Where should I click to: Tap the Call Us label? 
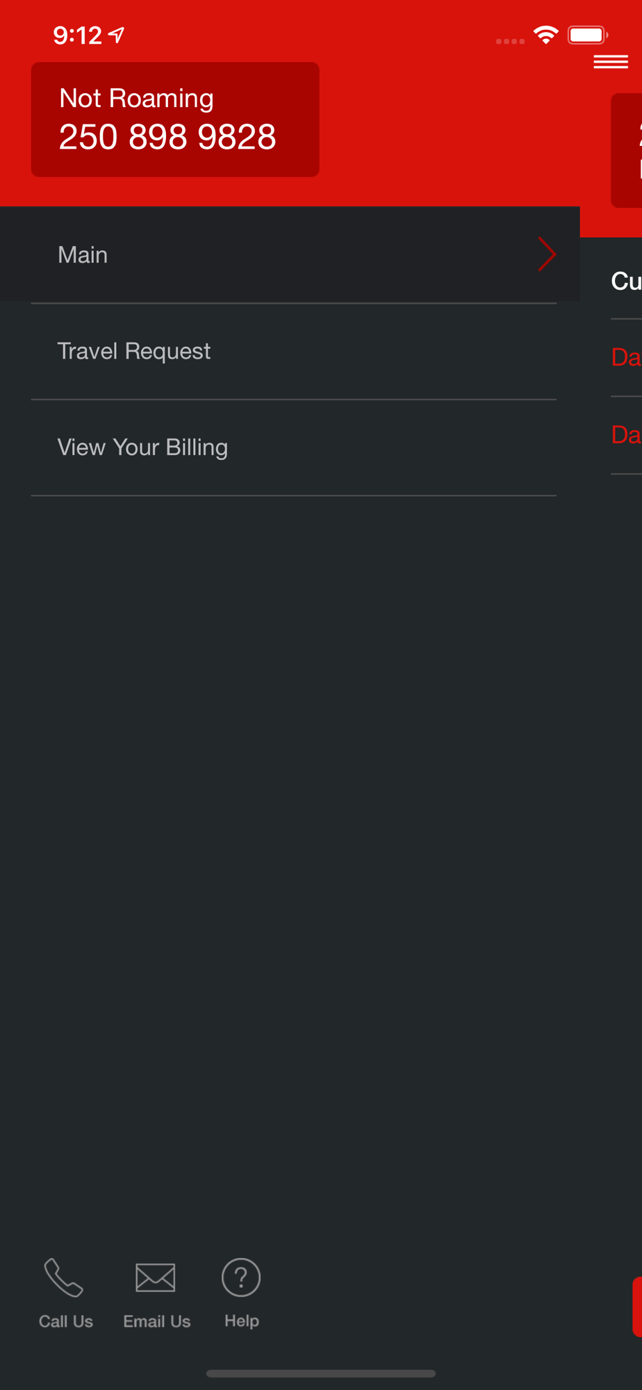(x=66, y=1321)
